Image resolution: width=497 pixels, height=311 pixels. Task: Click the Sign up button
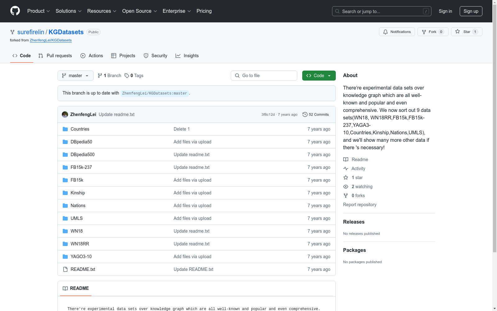471,11
